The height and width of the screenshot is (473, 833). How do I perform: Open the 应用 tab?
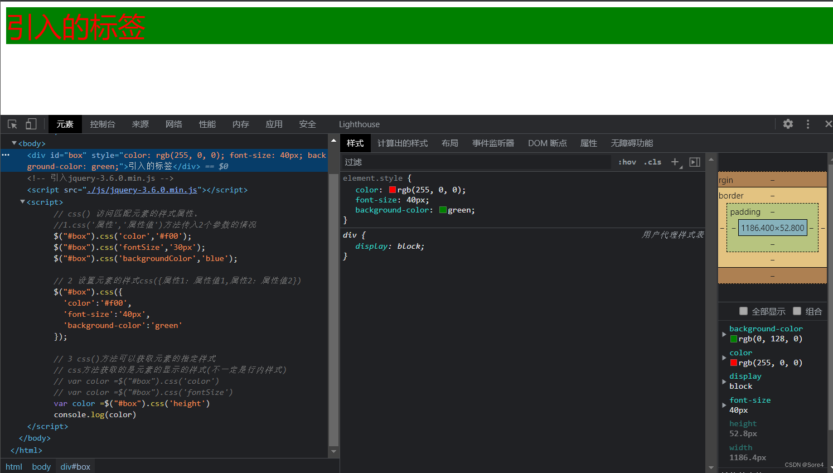click(x=274, y=124)
